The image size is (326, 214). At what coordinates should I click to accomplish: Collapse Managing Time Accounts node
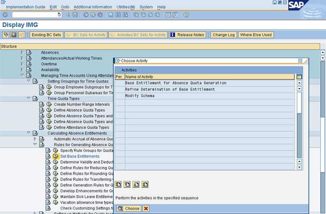coord(22,75)
